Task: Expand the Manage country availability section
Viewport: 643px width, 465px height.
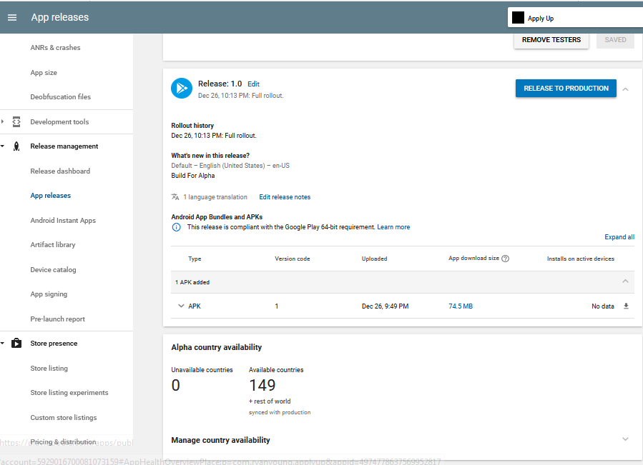Action: (625, 440)
